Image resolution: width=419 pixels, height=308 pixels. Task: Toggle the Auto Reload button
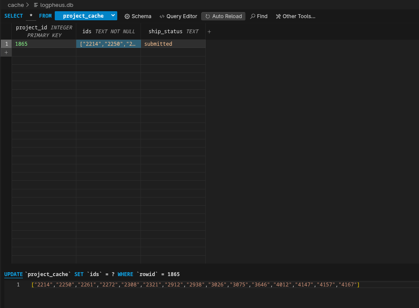pyautogui.click(x=223, y=16)
